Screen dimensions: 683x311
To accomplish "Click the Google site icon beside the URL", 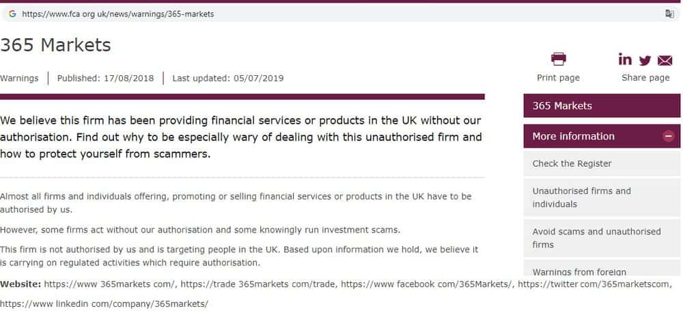I will (12, 14).
